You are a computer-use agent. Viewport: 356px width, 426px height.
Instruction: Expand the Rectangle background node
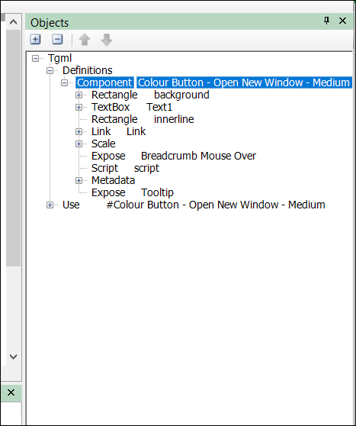tap(79, 95)
